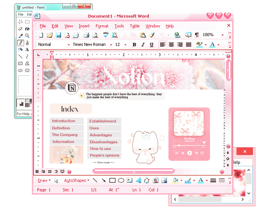The image size is (266, 211).
Task: Open the Establishment index link
Action: point(104,121)
